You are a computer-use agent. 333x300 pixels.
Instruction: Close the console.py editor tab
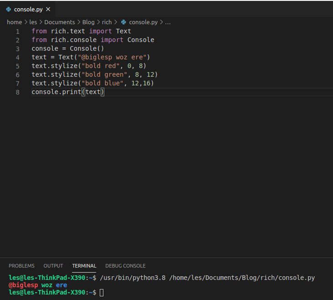click(x=48, y=10)
